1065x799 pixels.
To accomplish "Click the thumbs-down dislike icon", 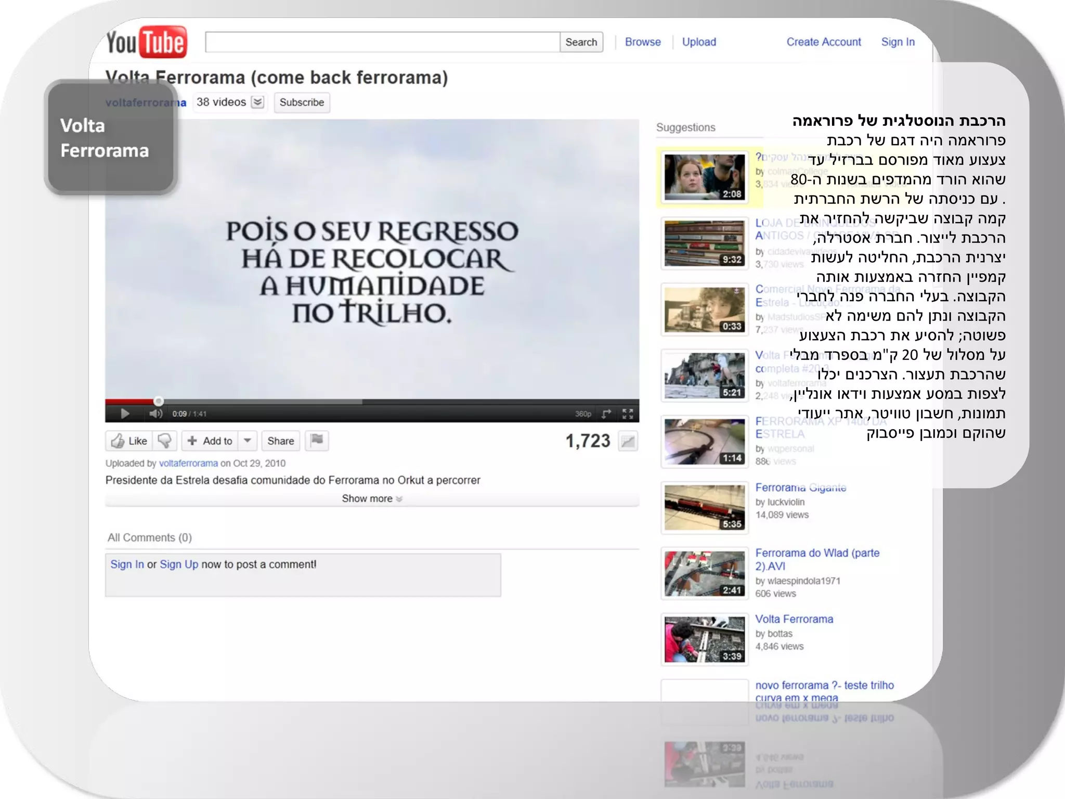I will click(165, 441).
